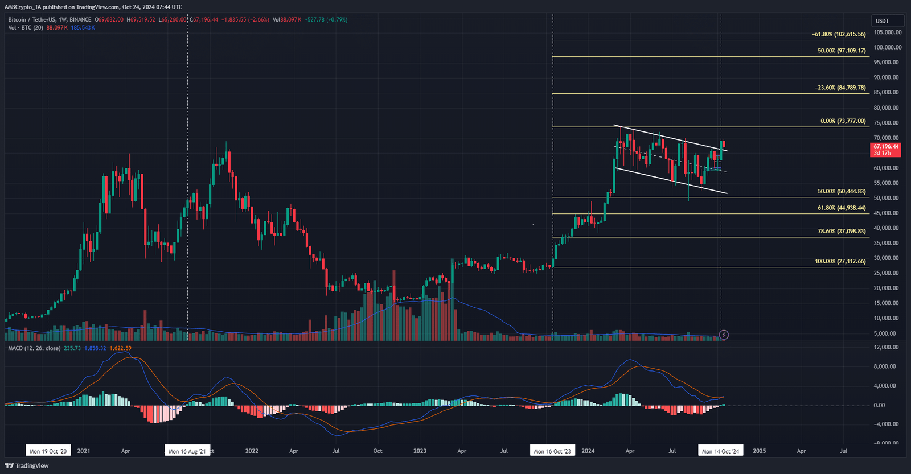Click the Mon 16 Oct '23 date marker
Viewport: 911px width, 474px height.
click(552, 451)
